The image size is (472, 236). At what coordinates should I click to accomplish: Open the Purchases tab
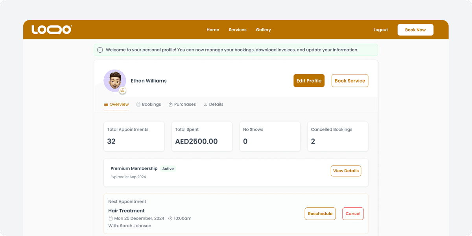182,104
